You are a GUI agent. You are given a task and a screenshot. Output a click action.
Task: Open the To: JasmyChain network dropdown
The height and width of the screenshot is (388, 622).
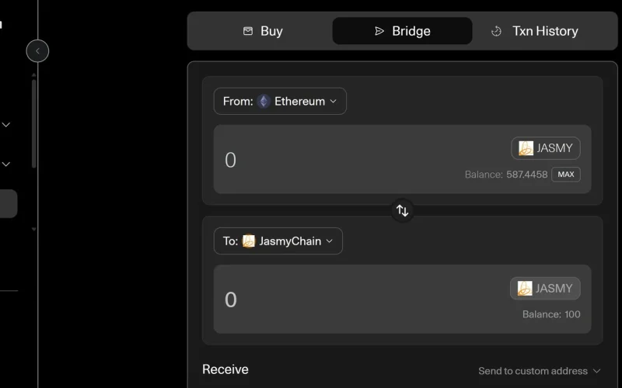pos(278,241)
